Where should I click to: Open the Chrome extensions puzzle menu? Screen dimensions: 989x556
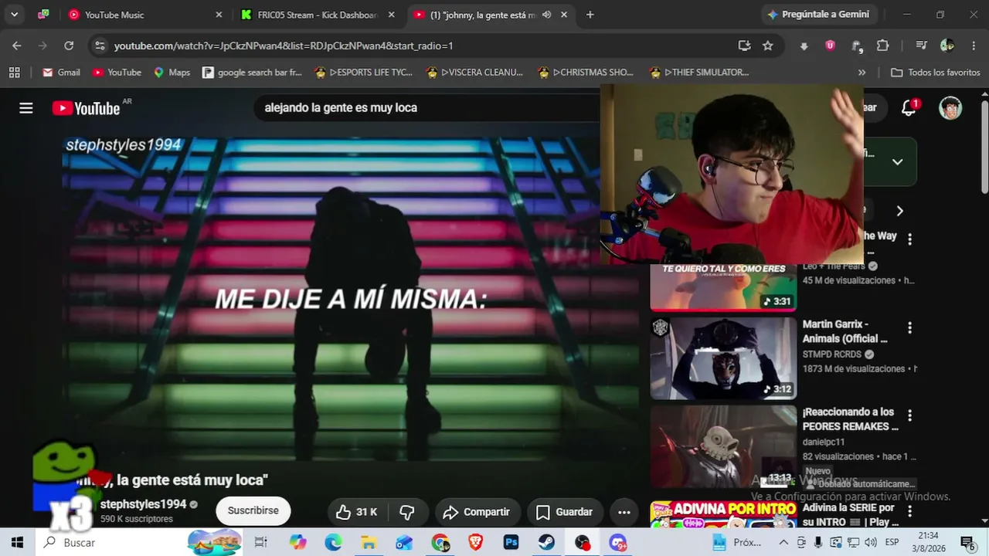coord(882,46)
